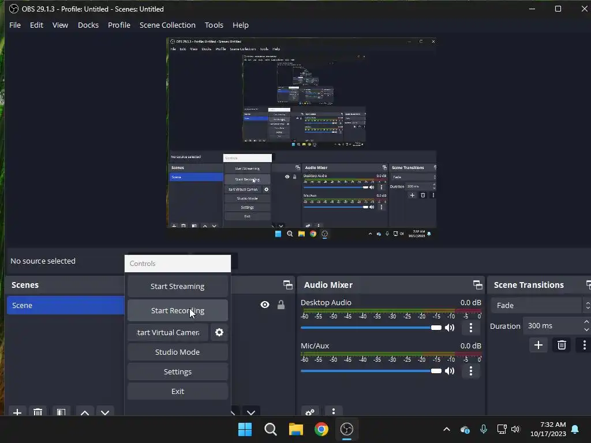Open the Docks menu
This screenshot has width=591, height=443.
88,25
